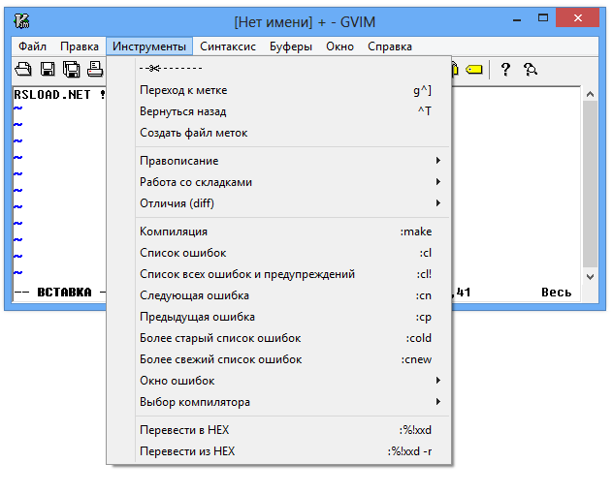The width and height of the screenshot is (613, 494).
Task: Click the ВСТАВКА mode indicator
Action: point(64,293)
